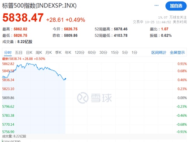Viewport: 195px width, 142px height.
Task: Show the 季K quarterly candlestick chart
Action: pyautogui.click(x=58, y=53)
